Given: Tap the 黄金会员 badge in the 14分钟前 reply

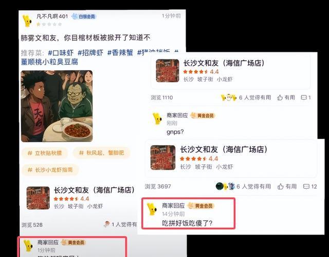Looking at the screenshot, I should (201, 206).
